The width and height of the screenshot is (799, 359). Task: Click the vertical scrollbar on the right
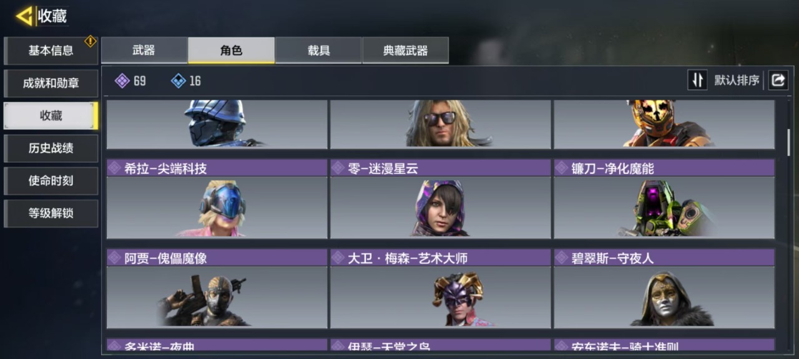tap(788, 142)
